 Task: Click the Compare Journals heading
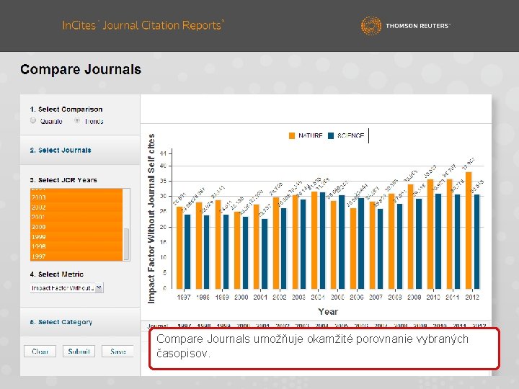coord(81,70)
